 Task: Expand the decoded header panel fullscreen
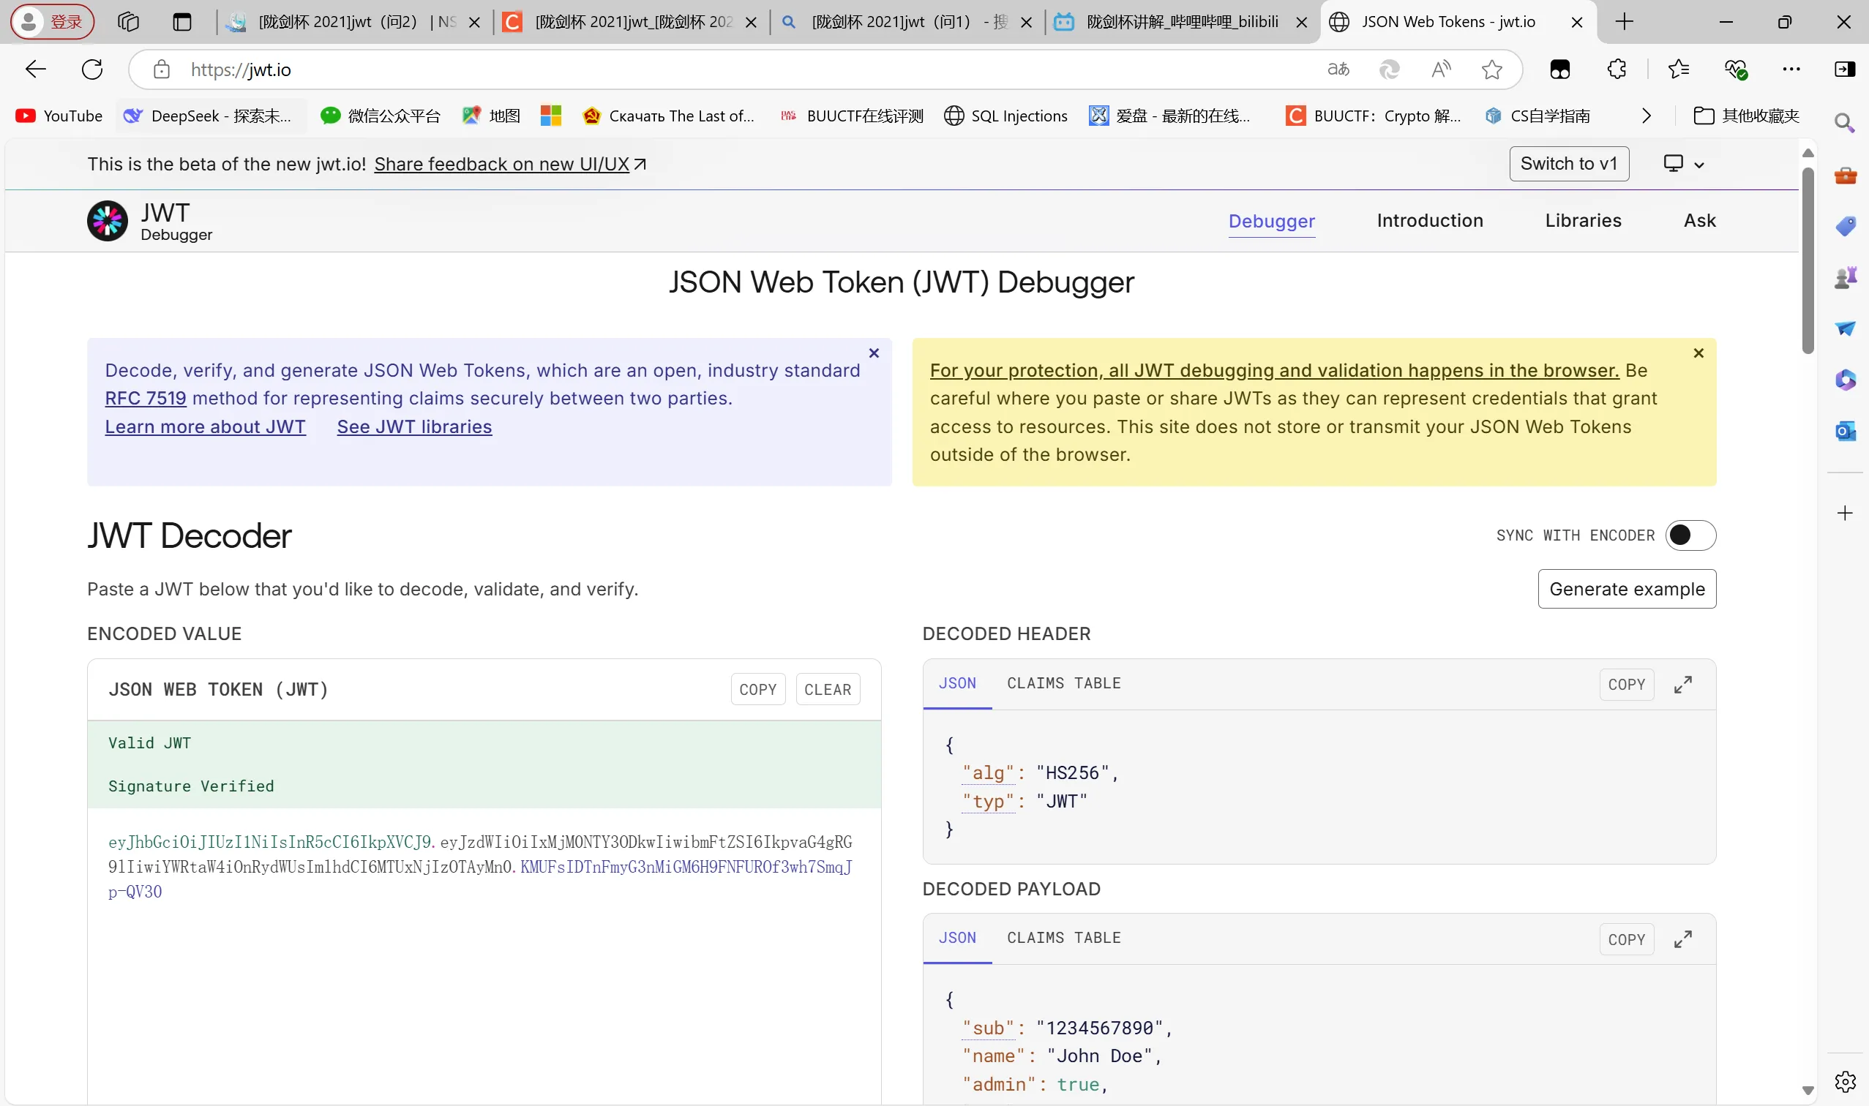(1682, 684)
